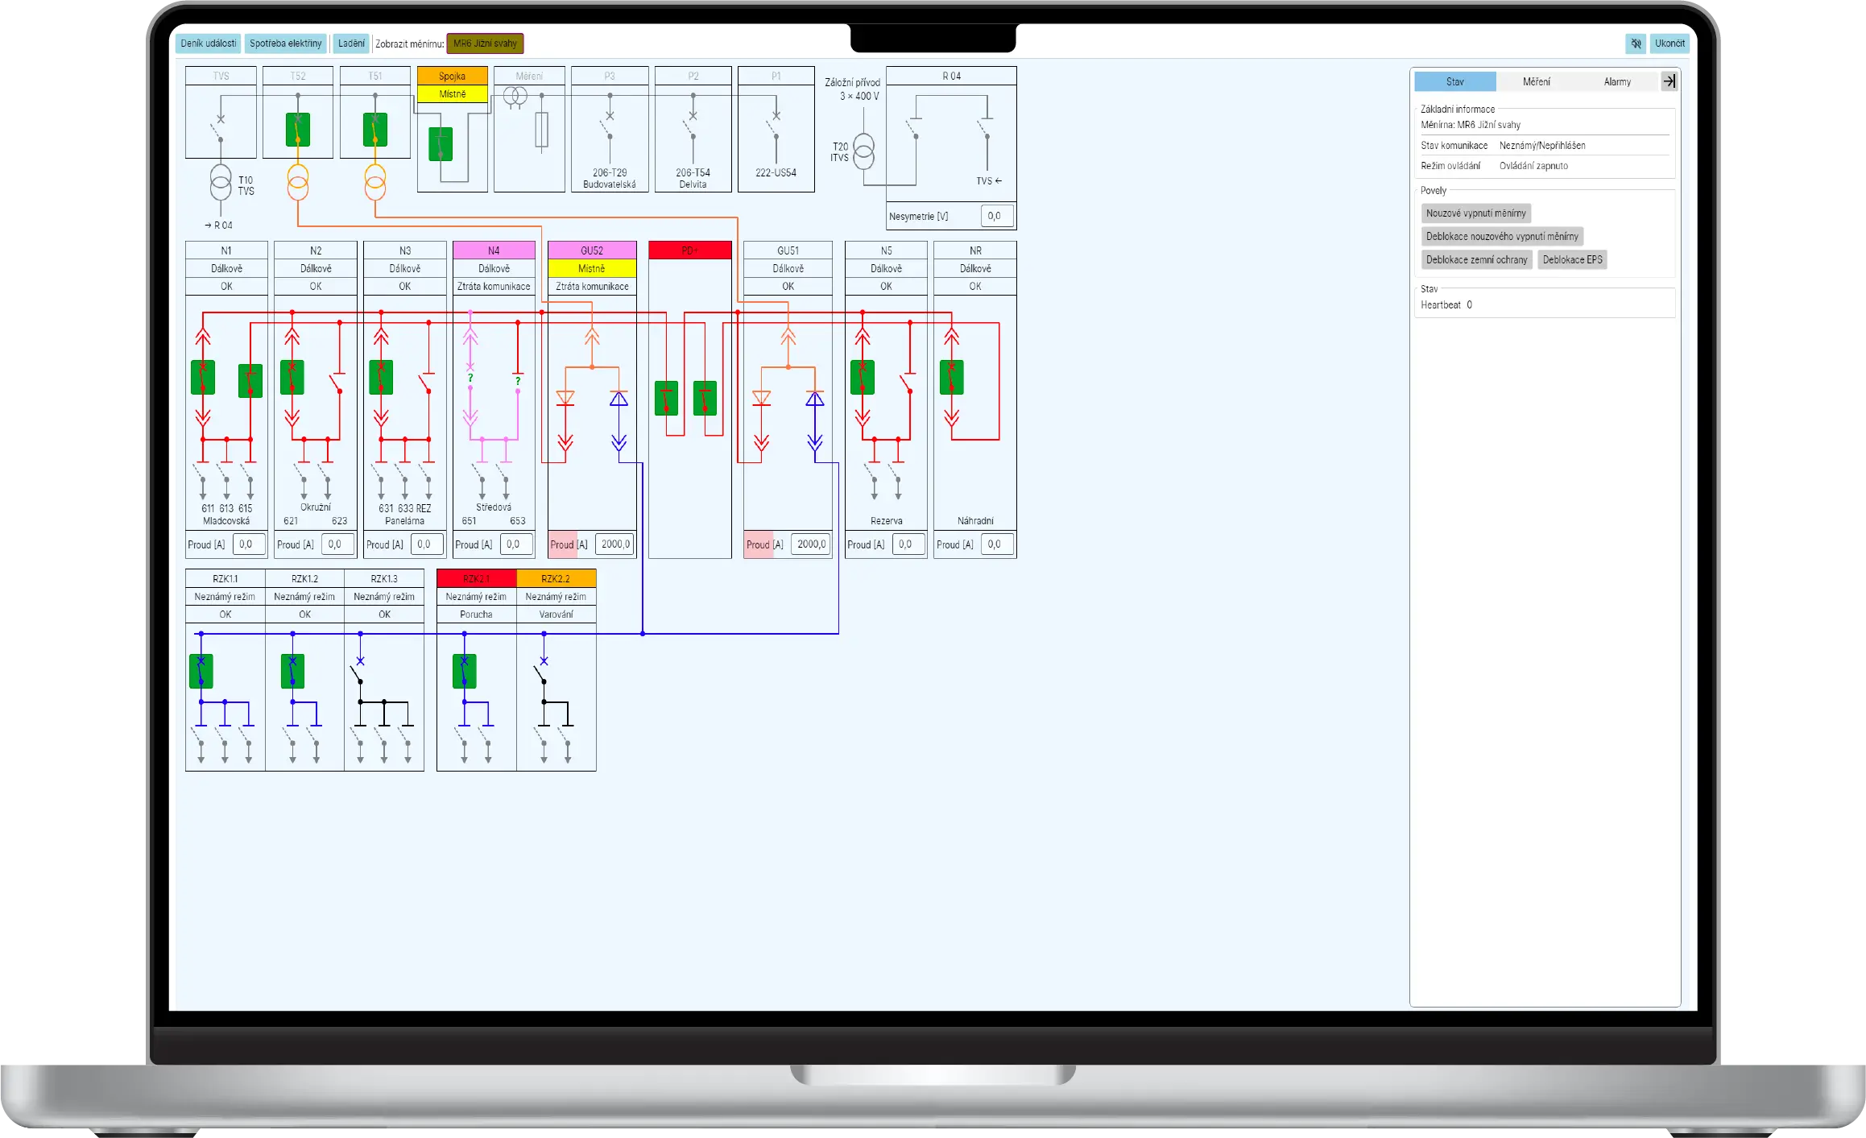The height and width of the screenshot is (1138, 1866).
Task: Select the green breaker in the T52 bay
Action: pyautogui.click(x=298, y=130)
